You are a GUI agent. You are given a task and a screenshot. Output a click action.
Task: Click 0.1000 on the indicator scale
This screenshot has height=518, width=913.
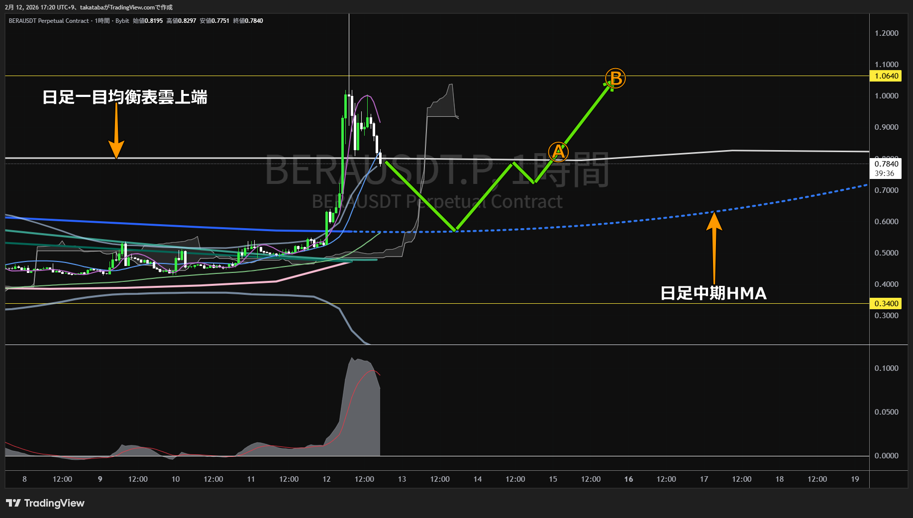[x=886, y=368]
